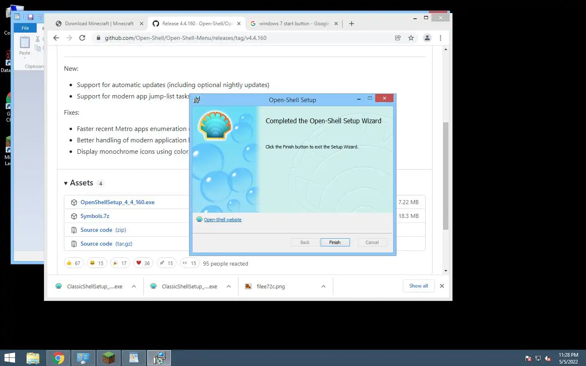Click the heart reaction 36
The height and width of the screenshot is (366, 586).
coord(143,263)
